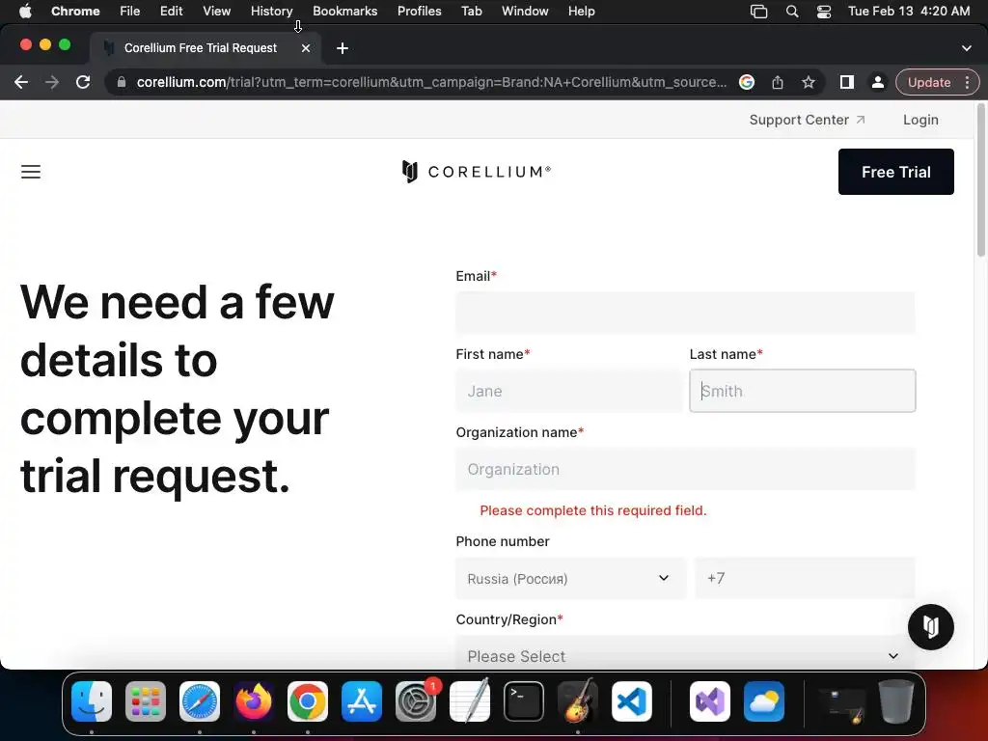
Task: Click the Google icon in address bar
Action: tap(747, 82)
